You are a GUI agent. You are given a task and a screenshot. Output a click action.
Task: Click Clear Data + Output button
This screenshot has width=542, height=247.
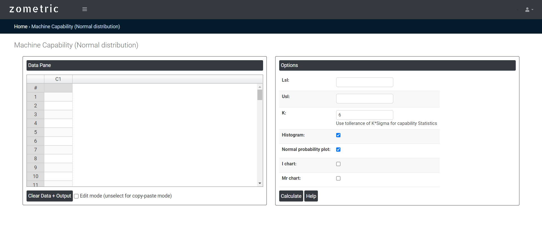click(x=49, y=196)
